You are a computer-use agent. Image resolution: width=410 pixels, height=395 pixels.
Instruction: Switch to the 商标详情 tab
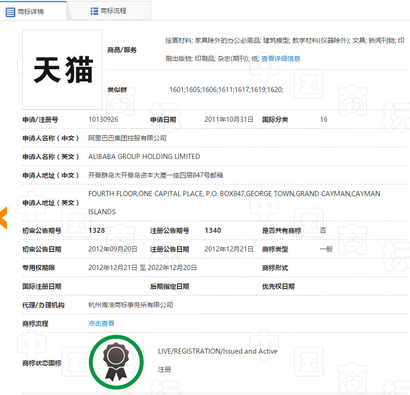point(33,11)
